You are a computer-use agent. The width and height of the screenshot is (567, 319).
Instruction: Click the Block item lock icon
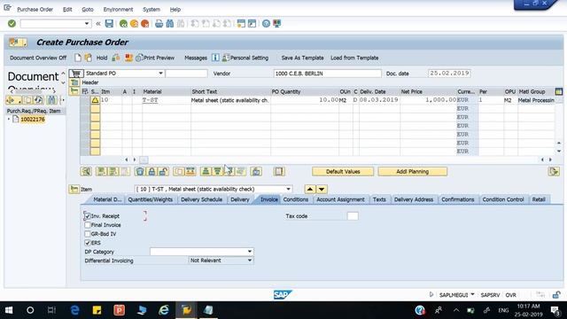[151, 171]
